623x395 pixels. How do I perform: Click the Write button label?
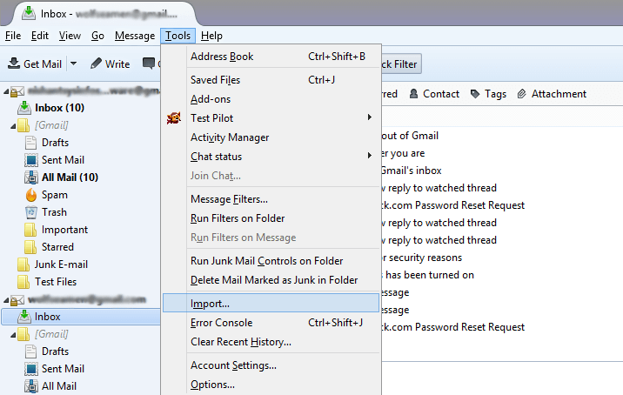click(x=117, y=64)
